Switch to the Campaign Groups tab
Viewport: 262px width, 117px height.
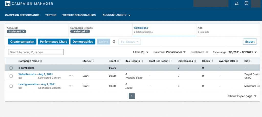point(101,30)
